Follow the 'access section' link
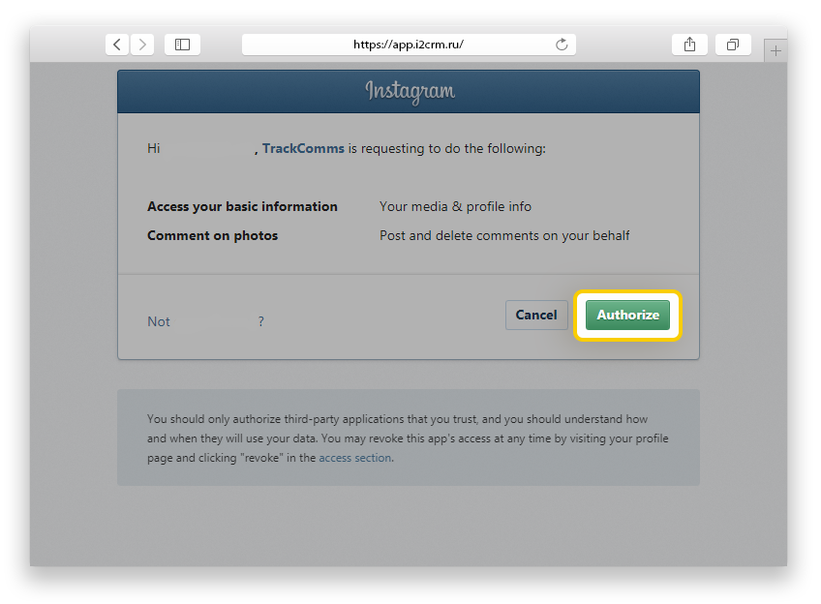821x604 pixels. pos(355,458)
